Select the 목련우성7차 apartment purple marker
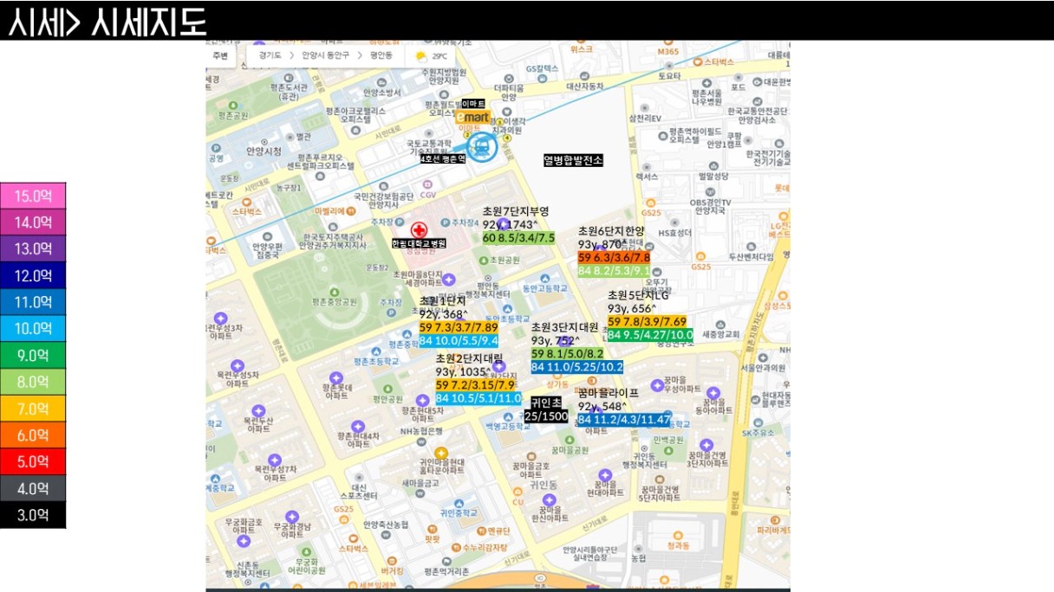The width and height of the screenshot is (1054, 592). 274,460
